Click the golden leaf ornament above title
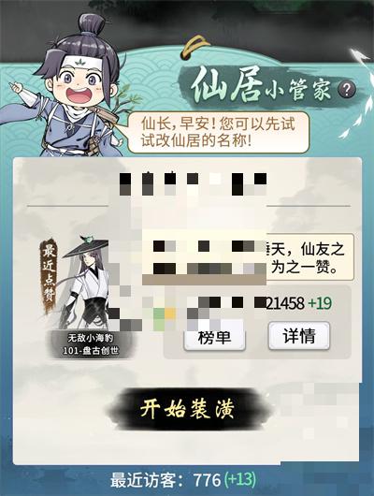Viewport: 374px width, 496px height. 195,48
